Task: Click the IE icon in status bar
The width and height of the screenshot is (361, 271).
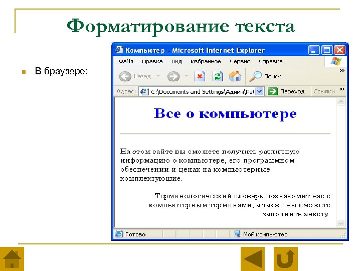Action: [119, 234]
